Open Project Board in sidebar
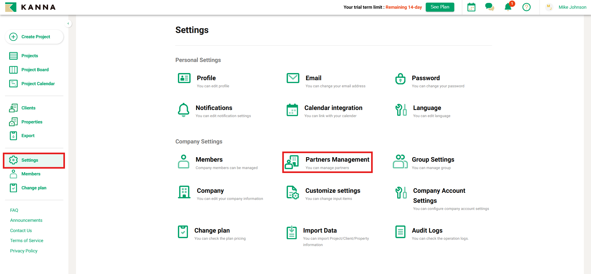The height and width of the screenshot is (274, 591). point(35,70)
